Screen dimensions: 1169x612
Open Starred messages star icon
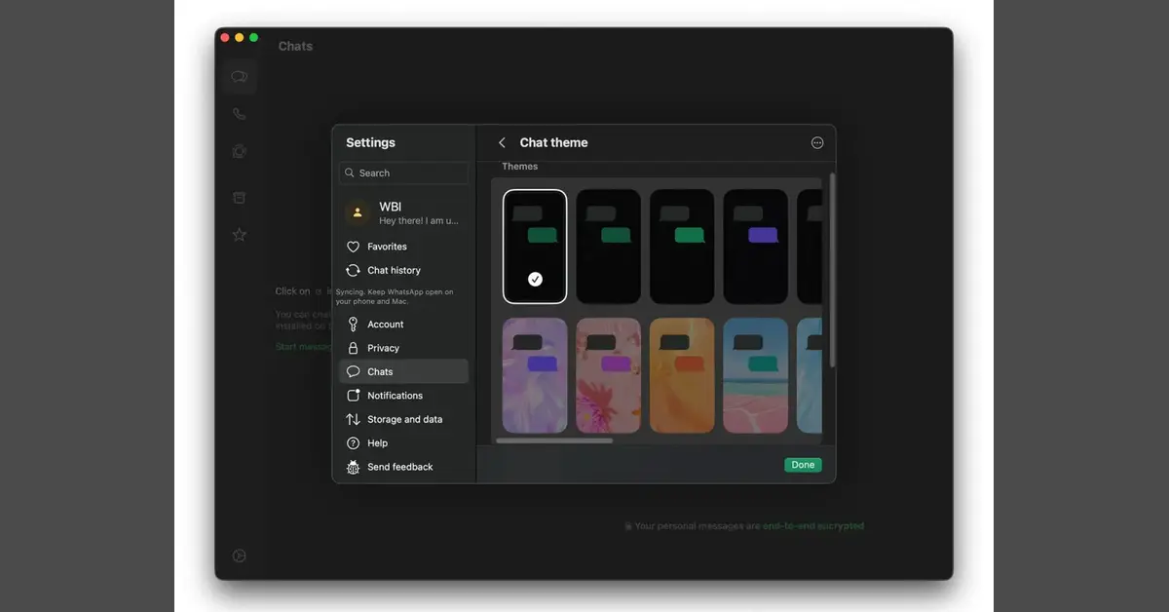(239, 235)
